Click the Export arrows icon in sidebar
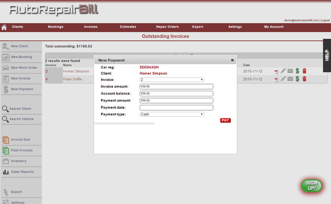Screen dimensions: 331x204 6,192
